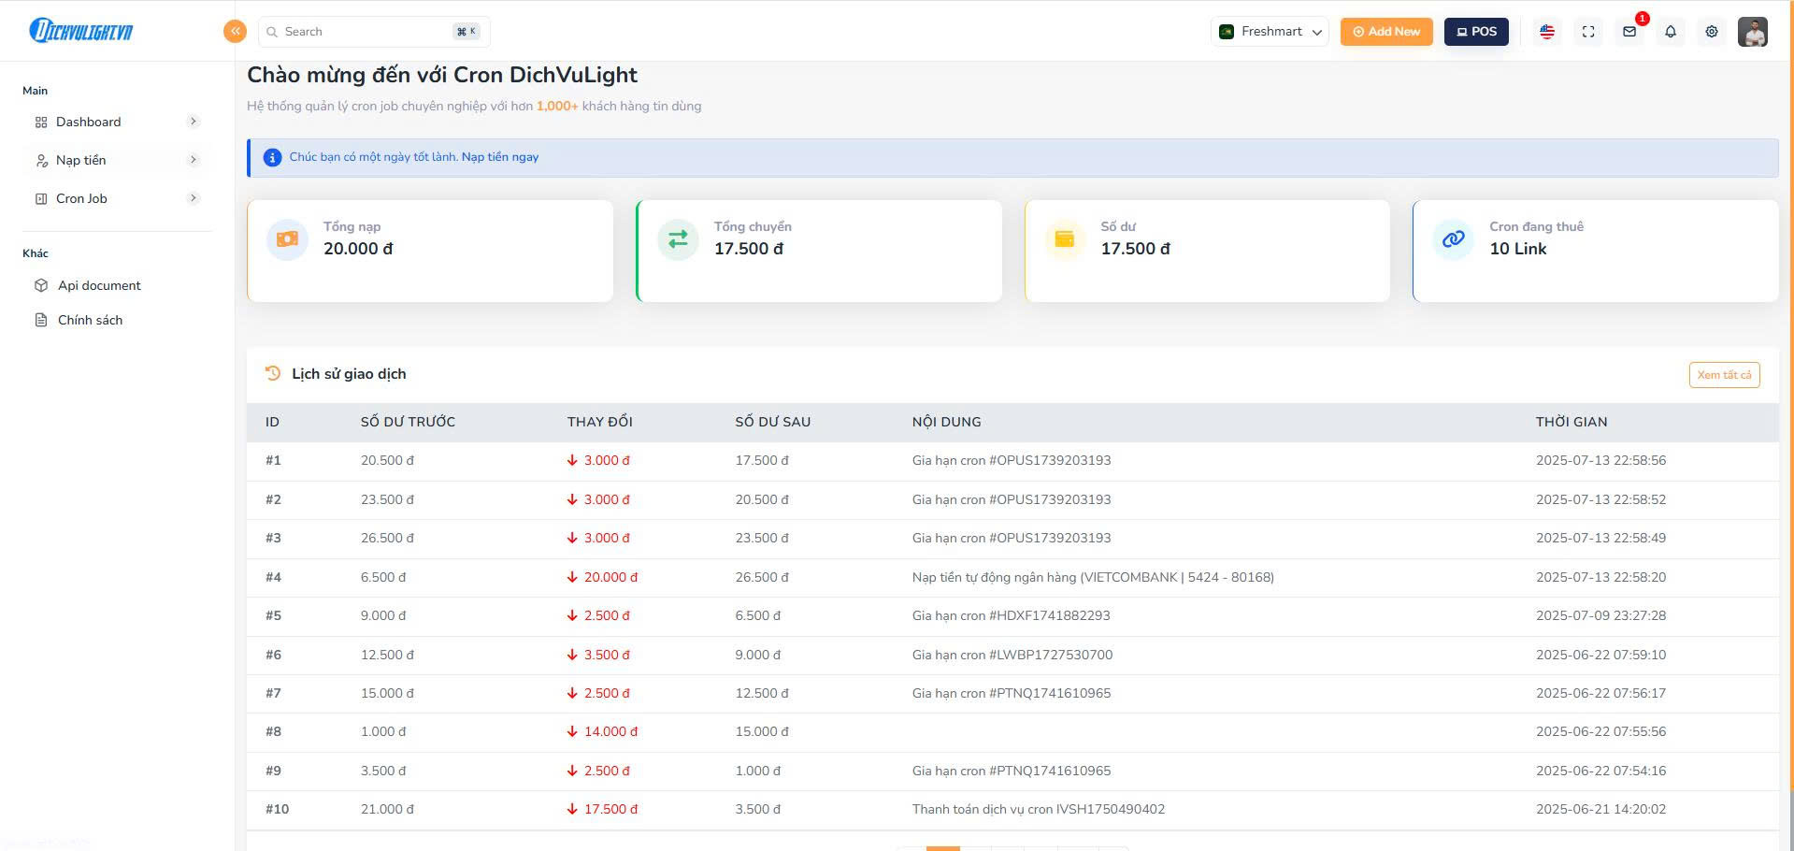The height and width of the screenshot is (851, 1794).
Task: Open the POS button
Action: [x=1476, y=32]
